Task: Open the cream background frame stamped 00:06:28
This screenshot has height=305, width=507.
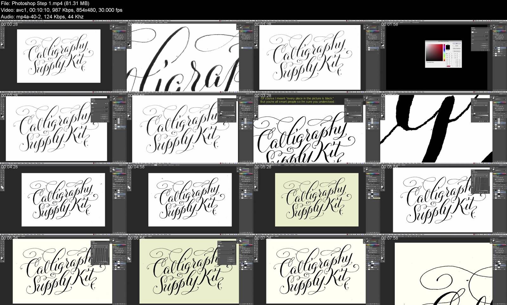Action: point(63,269)
